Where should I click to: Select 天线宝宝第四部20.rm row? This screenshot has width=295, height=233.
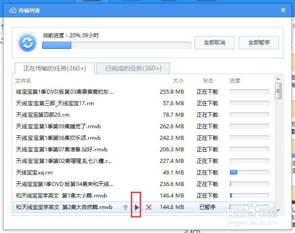coord(144,115)
